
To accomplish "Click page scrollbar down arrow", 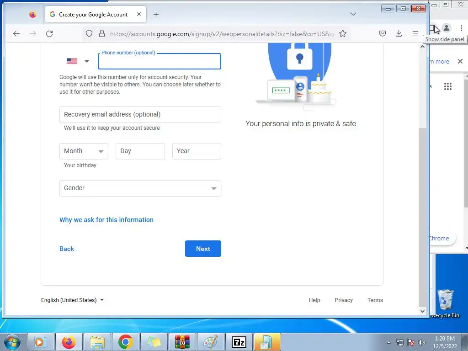I will pyautogui.click(x=422, y=311).
